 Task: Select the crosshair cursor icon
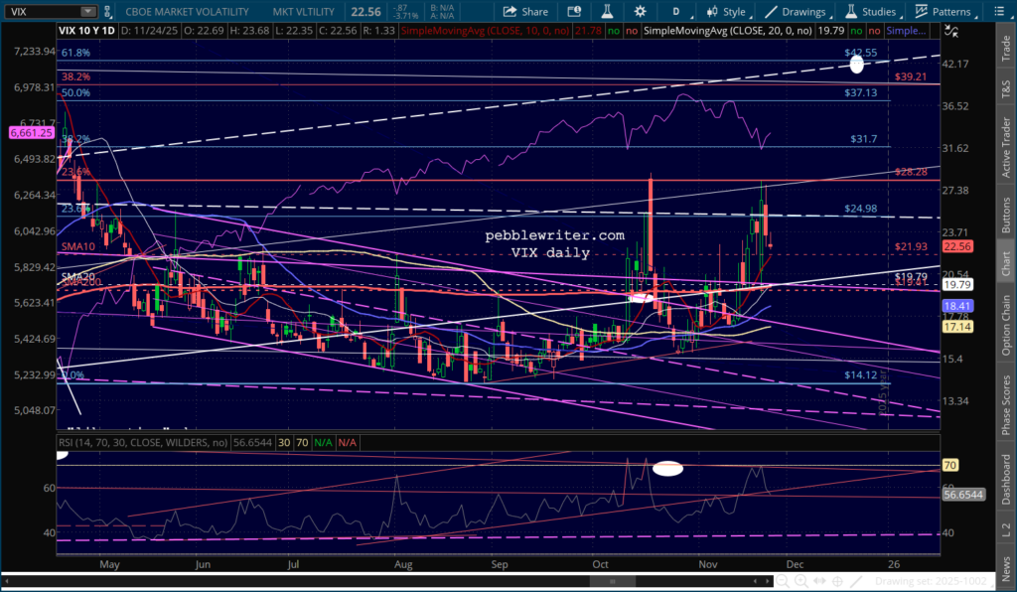coord(837,581)
